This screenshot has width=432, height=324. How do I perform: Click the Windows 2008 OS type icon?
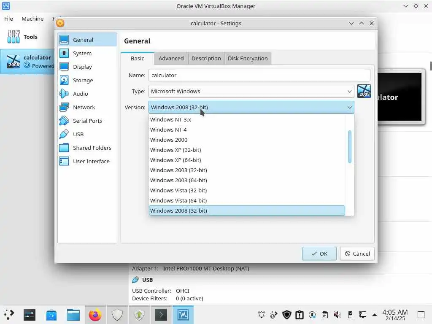tap(364, 91)
